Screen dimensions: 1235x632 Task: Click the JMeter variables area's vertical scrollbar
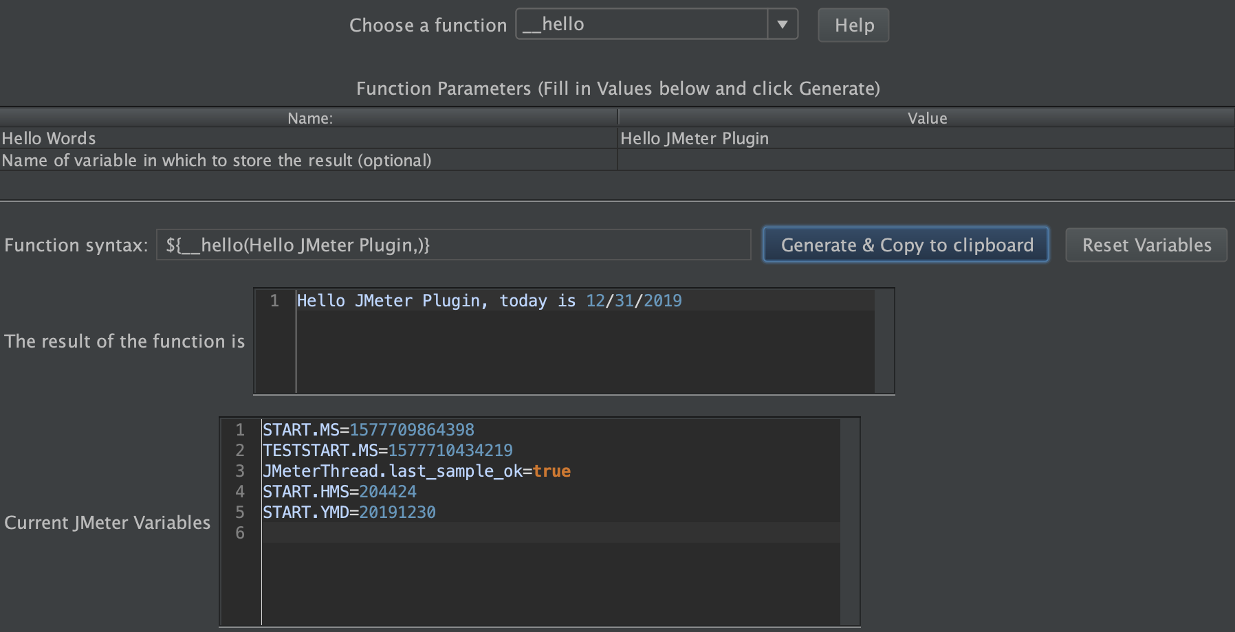[849, 522]
